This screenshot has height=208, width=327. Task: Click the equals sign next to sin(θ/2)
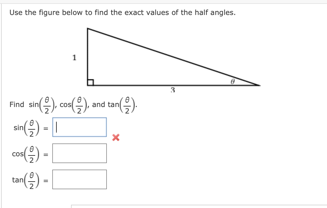[x=46, y=128]
